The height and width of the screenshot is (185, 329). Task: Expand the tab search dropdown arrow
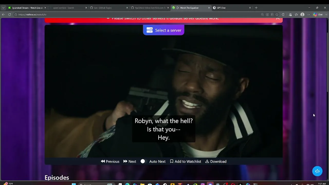point(3,8)
